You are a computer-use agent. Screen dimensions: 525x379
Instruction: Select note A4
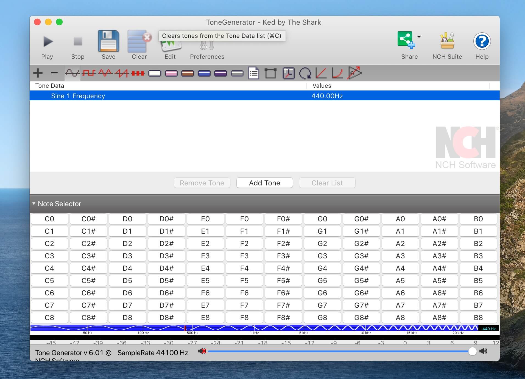pyautogui.click(x=400, y=268)
